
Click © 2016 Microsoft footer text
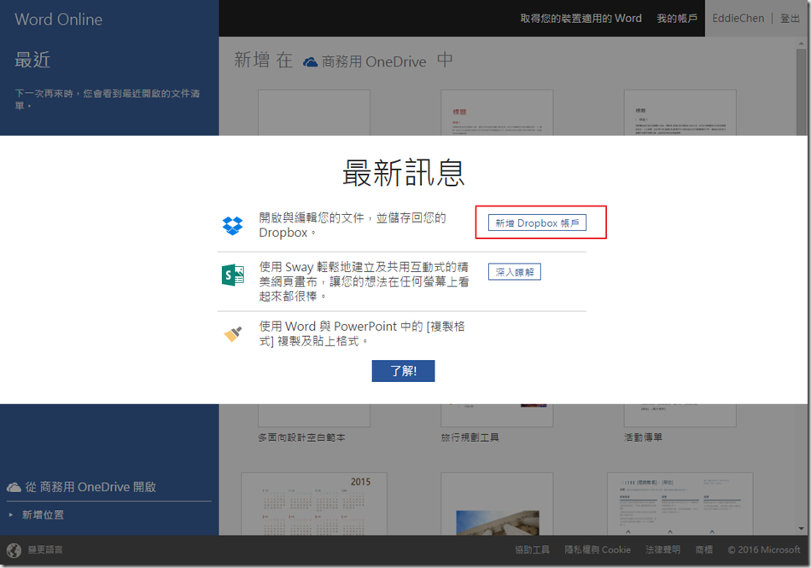tap(764, 550)
